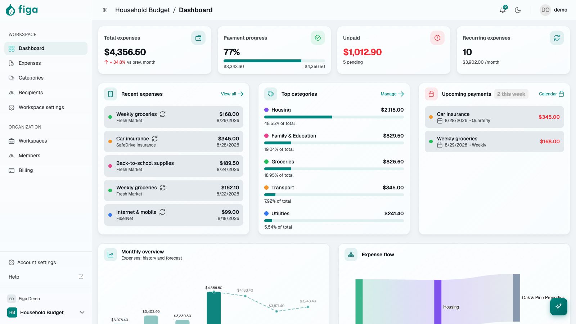Screen dimensions: 576x324
Task: Click Expense flow diagram icon
Action: pyautogui.click(x=351, y=255)
